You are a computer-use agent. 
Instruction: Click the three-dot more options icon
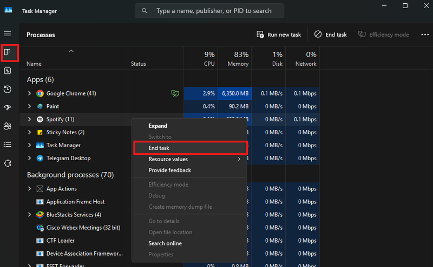tap(425, 35)
